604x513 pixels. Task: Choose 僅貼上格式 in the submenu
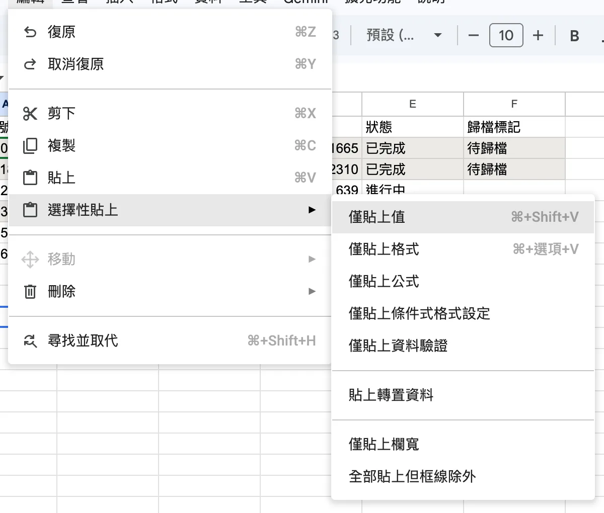pyautogui.click(x=463, y=249)
